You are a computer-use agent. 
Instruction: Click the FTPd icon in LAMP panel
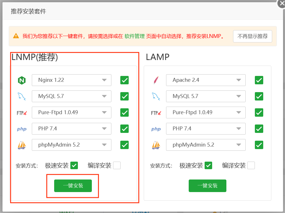tap(156, 113)
